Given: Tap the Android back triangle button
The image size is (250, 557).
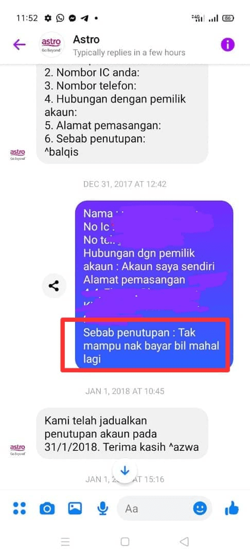Looking at the screenshot, I should [x=184, y=542].
